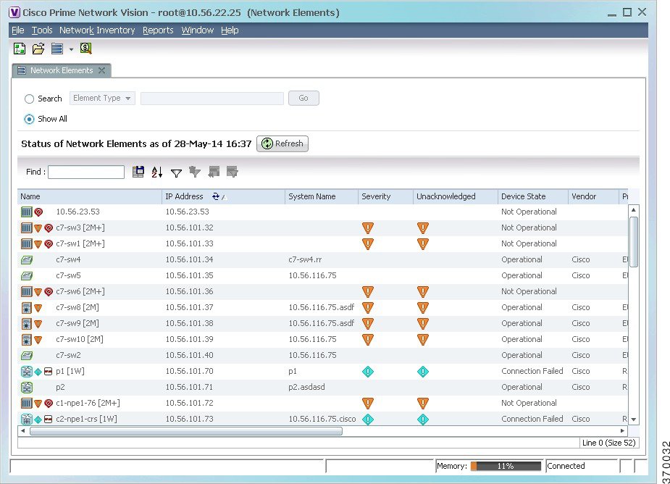Export table to CSV icon
This screenshot has width=670, height=484.
138,172
